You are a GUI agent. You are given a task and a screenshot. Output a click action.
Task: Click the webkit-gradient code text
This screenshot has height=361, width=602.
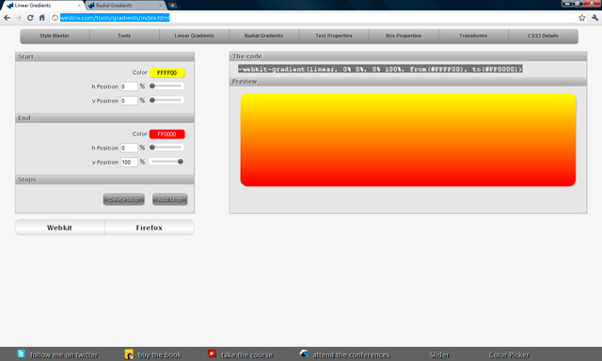380,69
